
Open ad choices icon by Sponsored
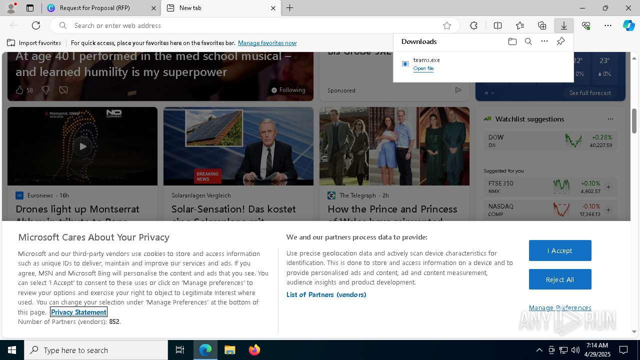pos(458,90)
